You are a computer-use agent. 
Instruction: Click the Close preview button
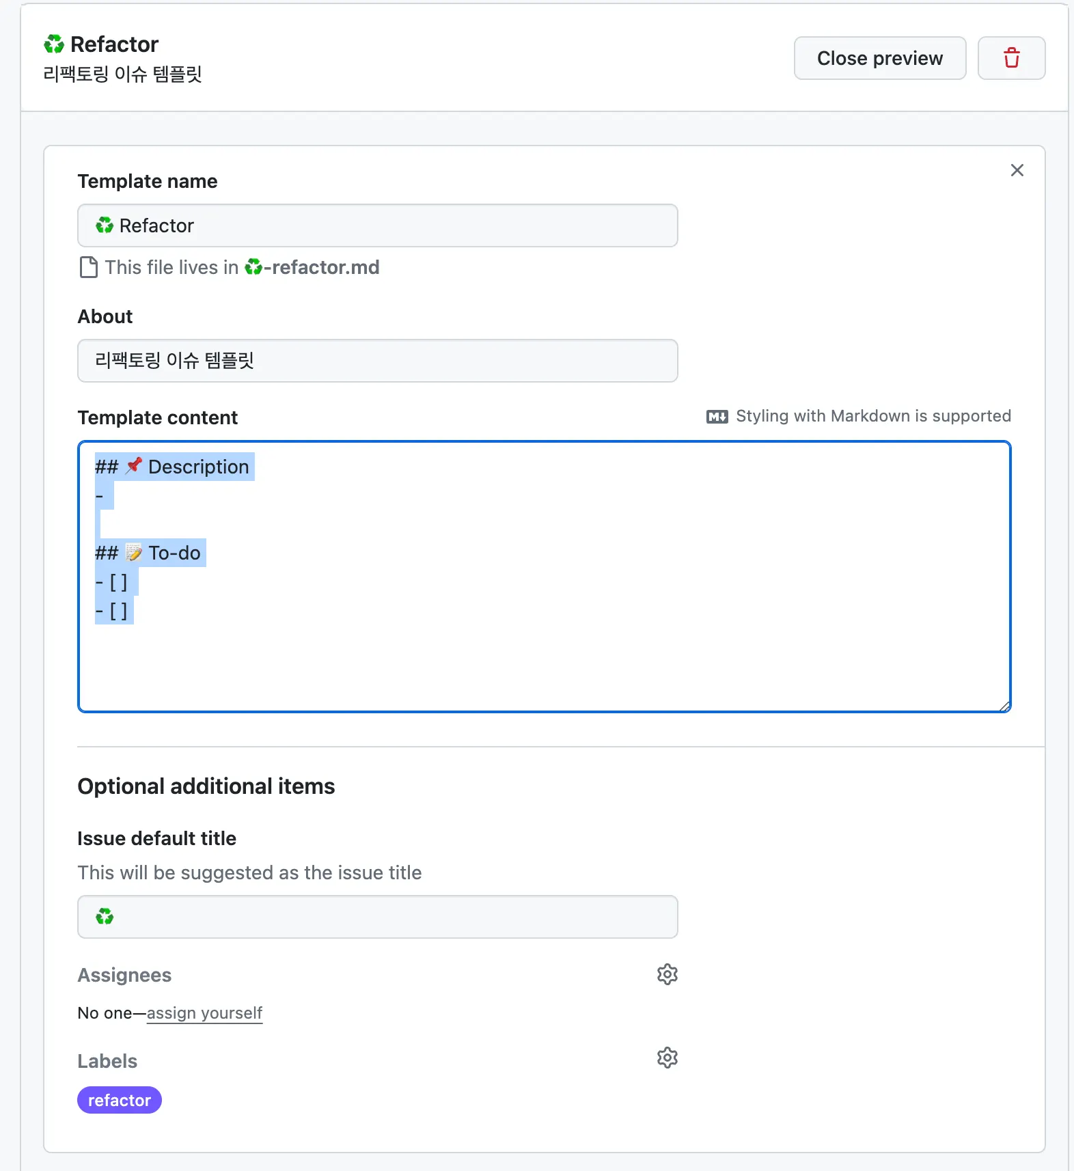pos(879,58)
